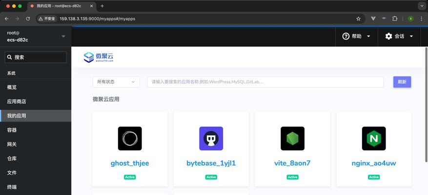Image resolution: width=428 pixels, height=195 pixels.
Task: Open the nginx_ao4uw app icon
Action: 374,138
